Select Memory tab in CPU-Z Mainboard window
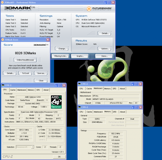The width and height of the screenshot is (162, 160). 107,89
